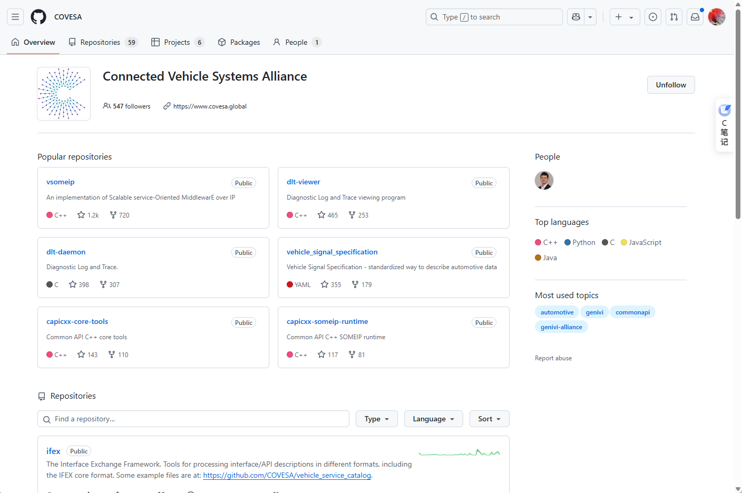The height and width of the screenshot is (493, 742).
Task: View capicxx-someip-runtime 81 forks
Action: tap(357, 354)
